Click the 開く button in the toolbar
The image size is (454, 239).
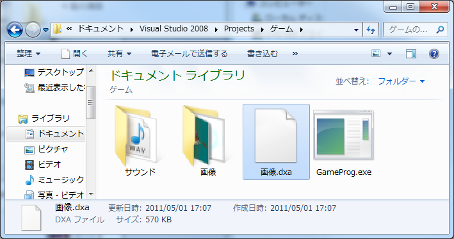(x=74, y=54)
